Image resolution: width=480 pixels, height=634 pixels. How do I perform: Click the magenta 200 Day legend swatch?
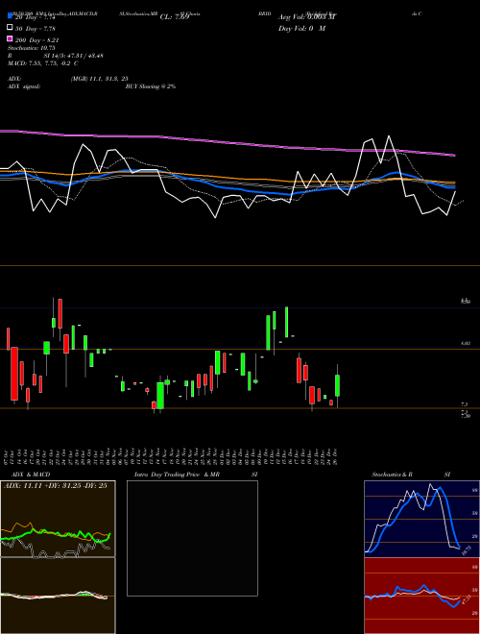tap(10, 39)
